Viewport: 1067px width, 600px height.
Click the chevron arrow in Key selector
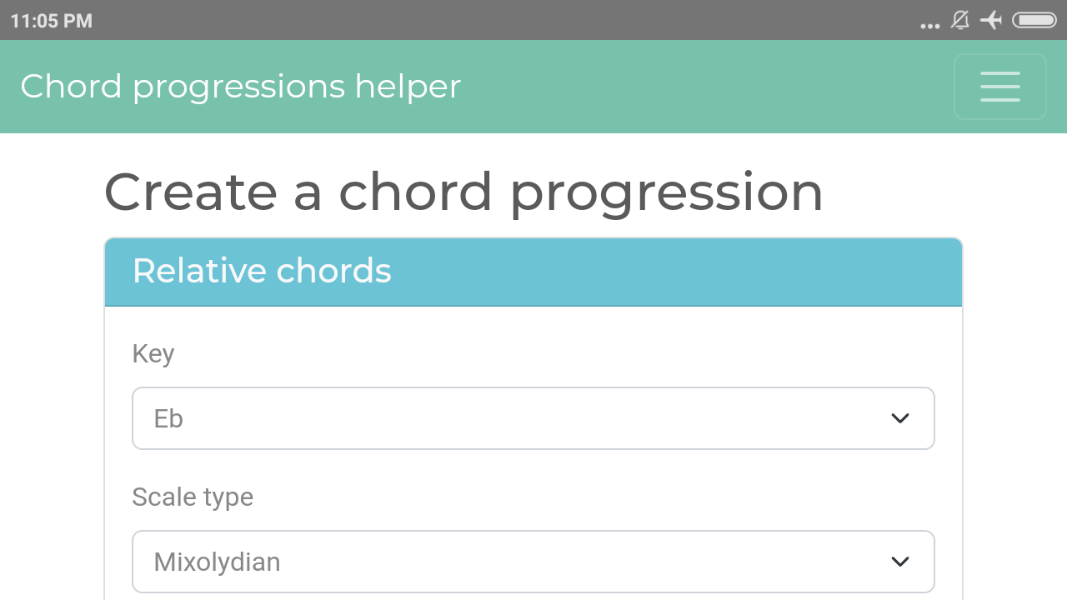900,418
